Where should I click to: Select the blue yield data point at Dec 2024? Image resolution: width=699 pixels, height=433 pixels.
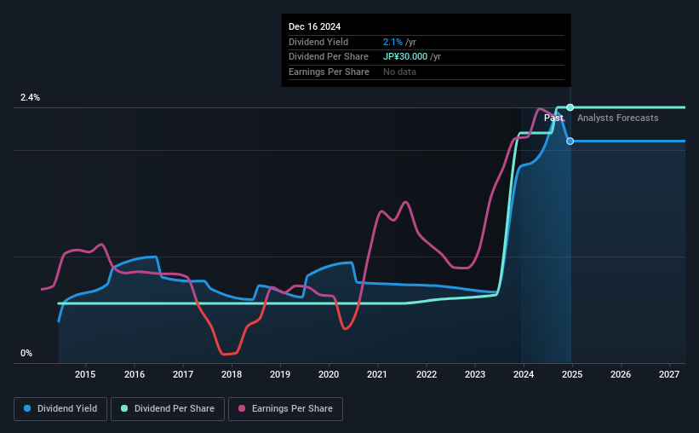570,141
